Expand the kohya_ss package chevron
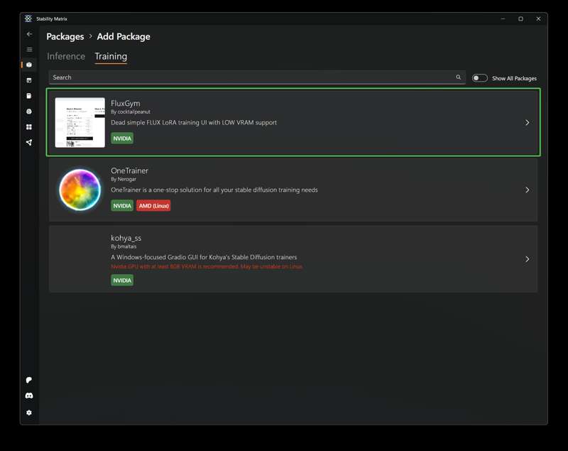Image resolution: width=568 pixels, height=451 pixels. pyautogui.click(x=527, y=259)
